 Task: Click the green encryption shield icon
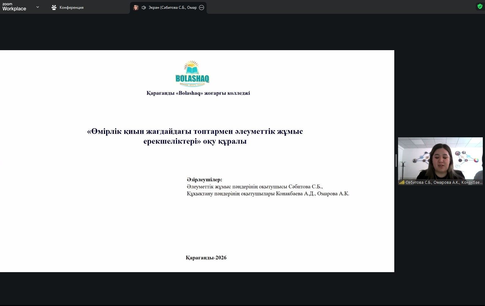[480, 6]
